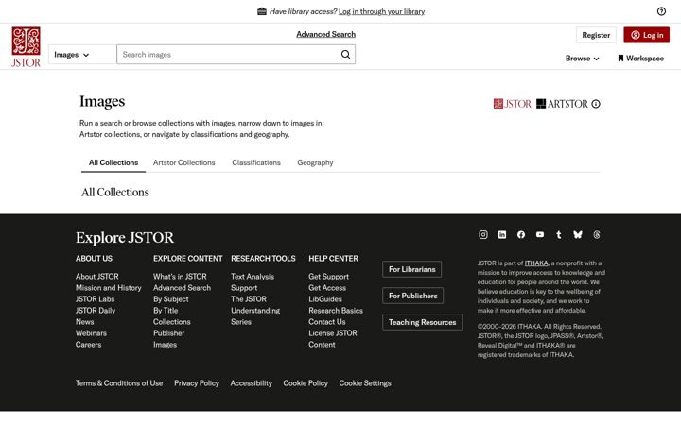Click the Teaching Resources button
The image size is (681, 425).
pos(422,322)
